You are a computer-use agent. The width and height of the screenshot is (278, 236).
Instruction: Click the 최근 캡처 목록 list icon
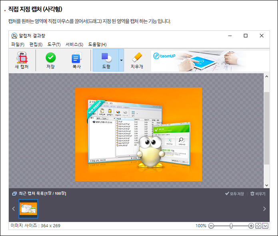14,194
